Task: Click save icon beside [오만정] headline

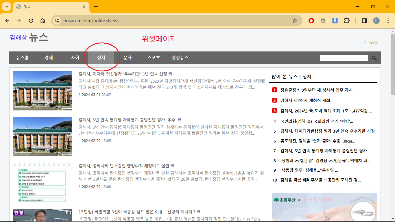Action: coord(198,212)
